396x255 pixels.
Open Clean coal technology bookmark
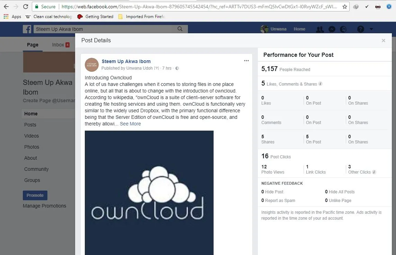49,16
